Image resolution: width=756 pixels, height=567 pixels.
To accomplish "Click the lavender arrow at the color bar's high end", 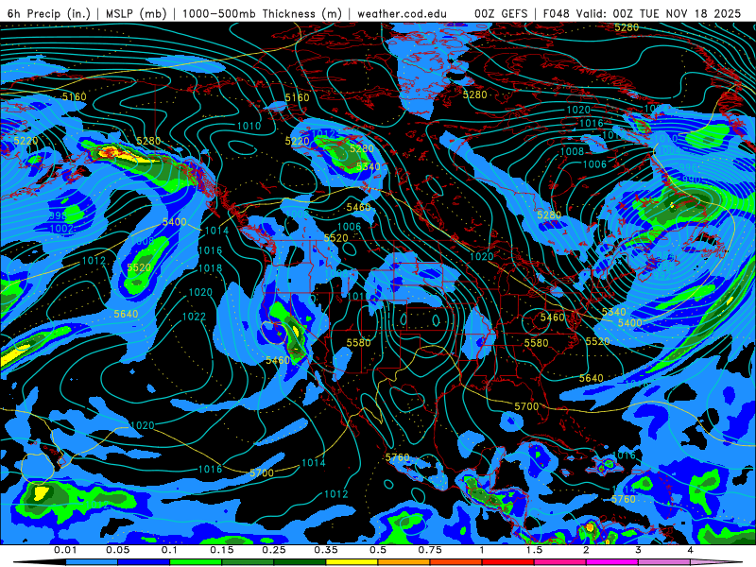I will pos(716,562).
